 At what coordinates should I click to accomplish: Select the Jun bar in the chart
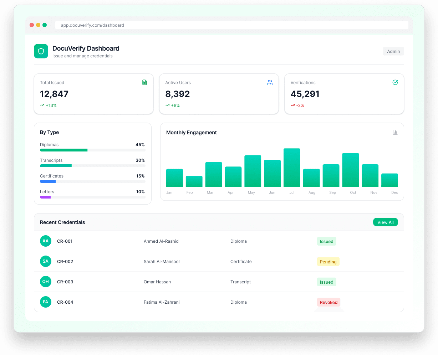coord(273,174)
